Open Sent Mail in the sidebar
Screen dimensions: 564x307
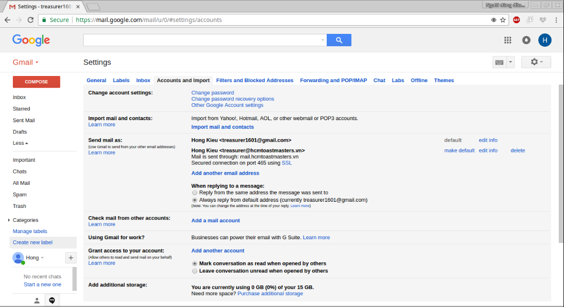(24, 121)
